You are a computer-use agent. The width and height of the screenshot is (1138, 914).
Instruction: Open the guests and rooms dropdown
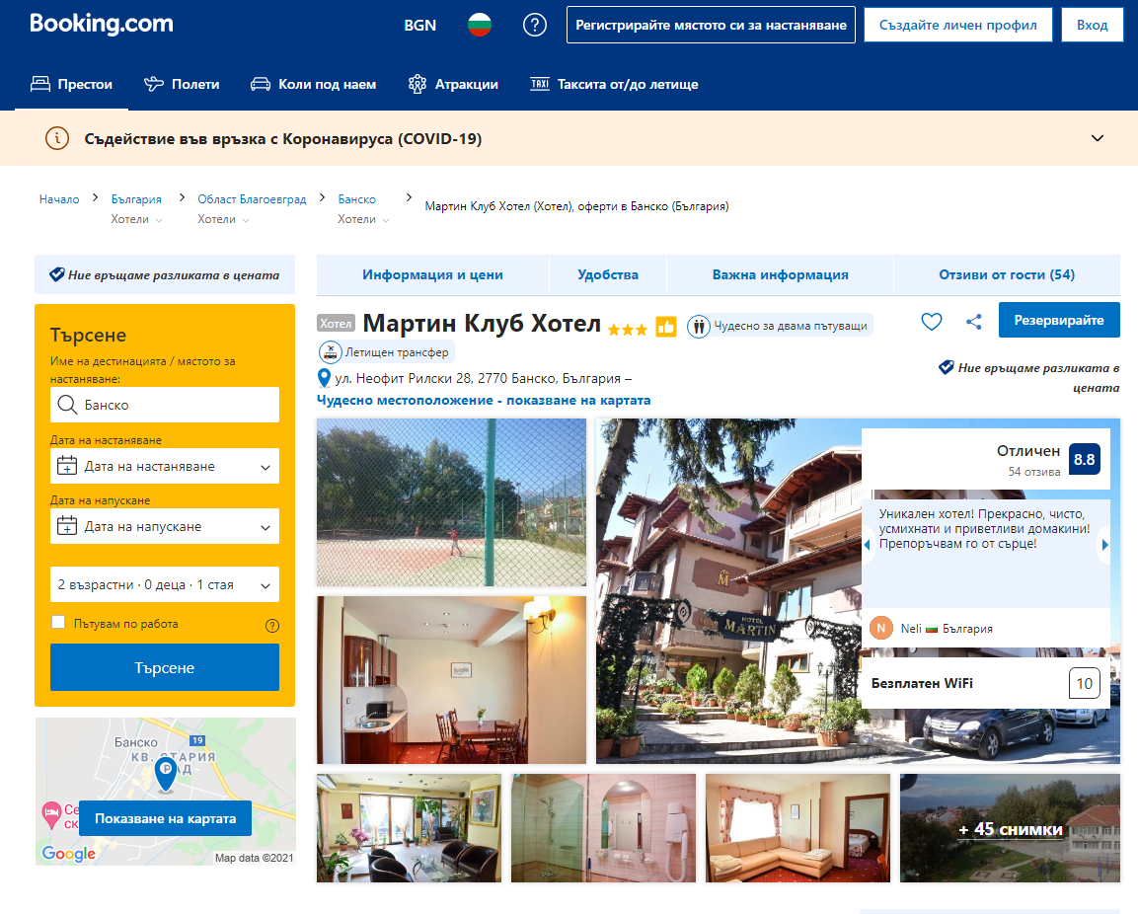165,584
